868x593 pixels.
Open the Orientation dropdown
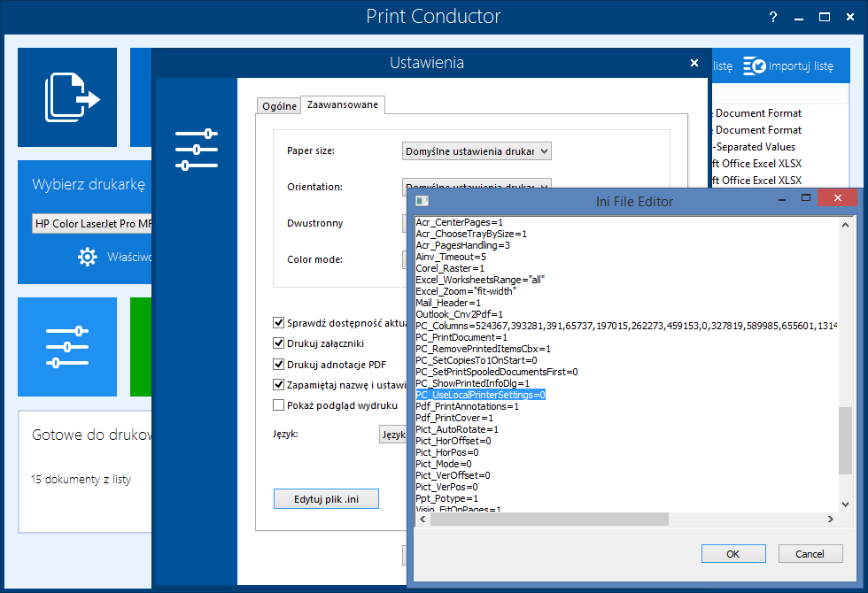(x=477, y=184)
